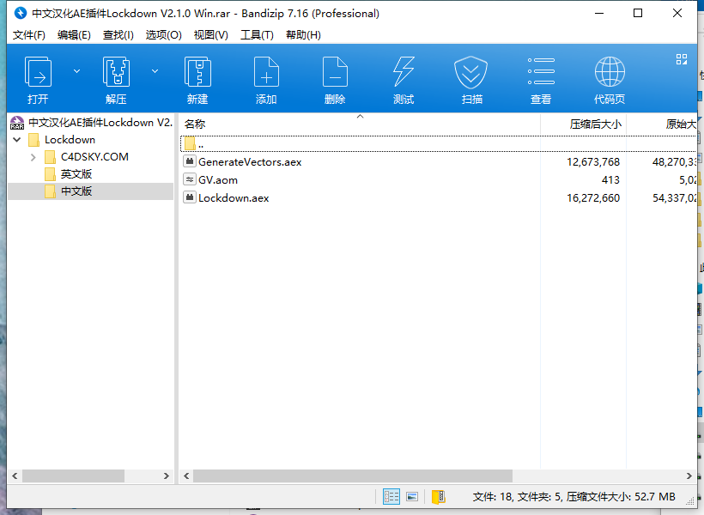Select the C4DSKY.COM folder in tree
The height and width of the screenshot is (515, 704).
[x=94, y=157]
